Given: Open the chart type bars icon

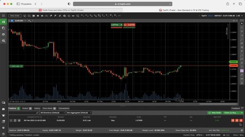Looking at the screenshot, I should tap(60, 16).
